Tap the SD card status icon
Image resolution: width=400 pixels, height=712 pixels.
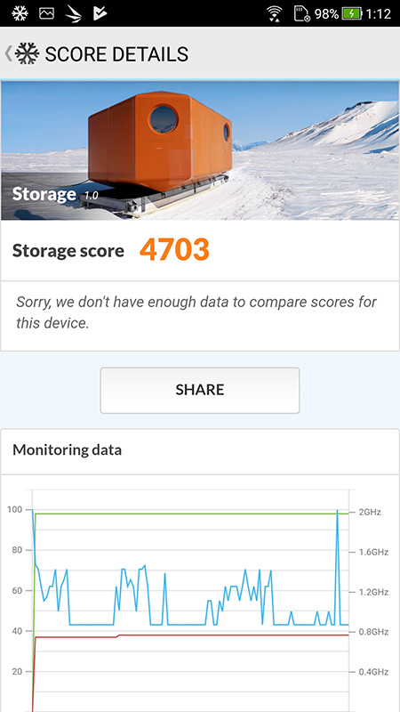[301, 13]
